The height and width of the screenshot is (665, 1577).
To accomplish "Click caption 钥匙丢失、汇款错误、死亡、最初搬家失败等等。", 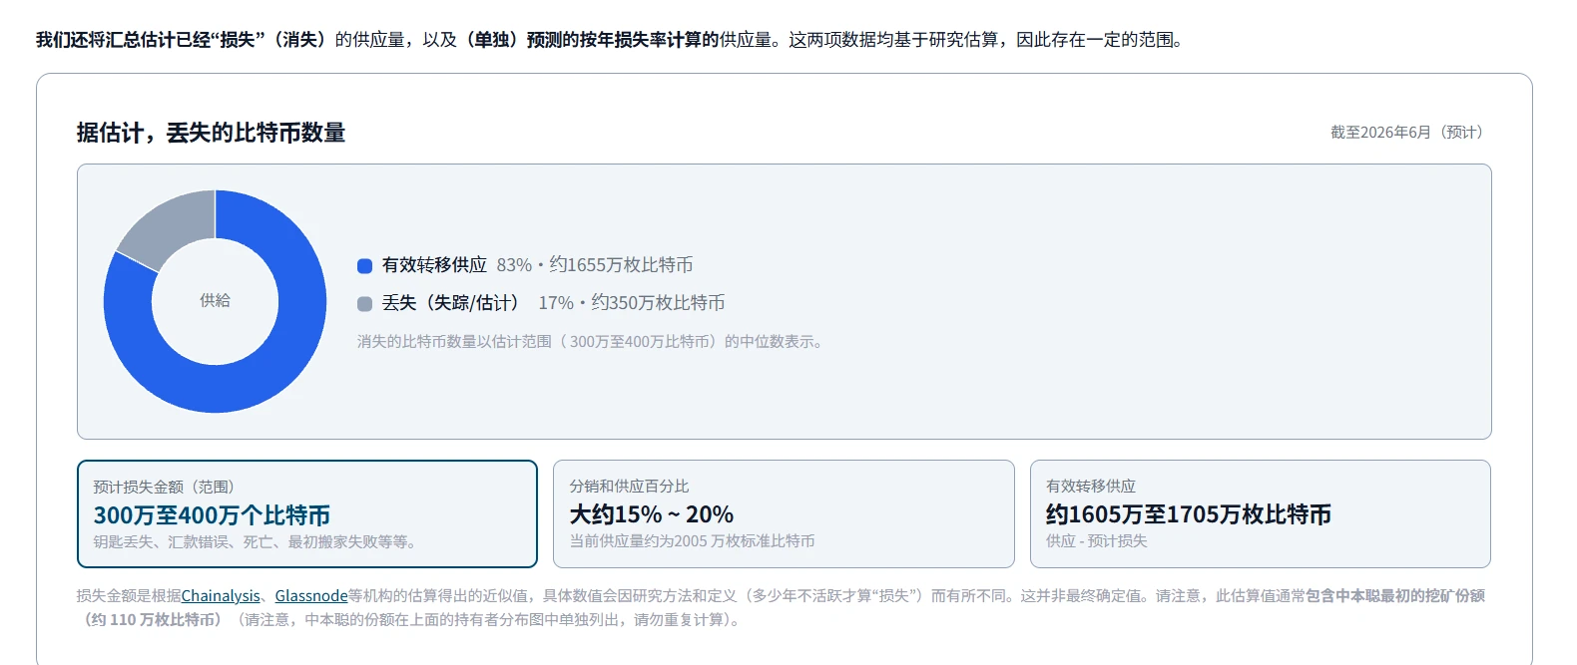I will [x=256, y=542].
